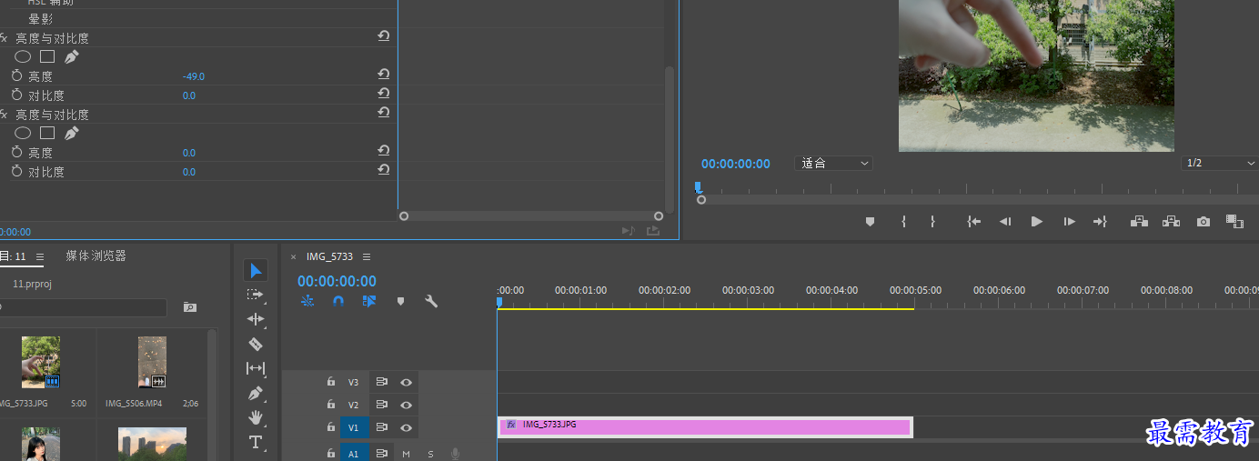Toggle insert sequences as nests option
1259x461 pixels.
tap(307, 301)
